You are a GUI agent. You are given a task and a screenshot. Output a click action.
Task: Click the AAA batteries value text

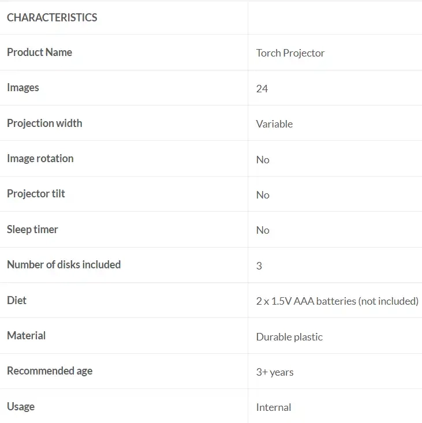coord(337,301)
